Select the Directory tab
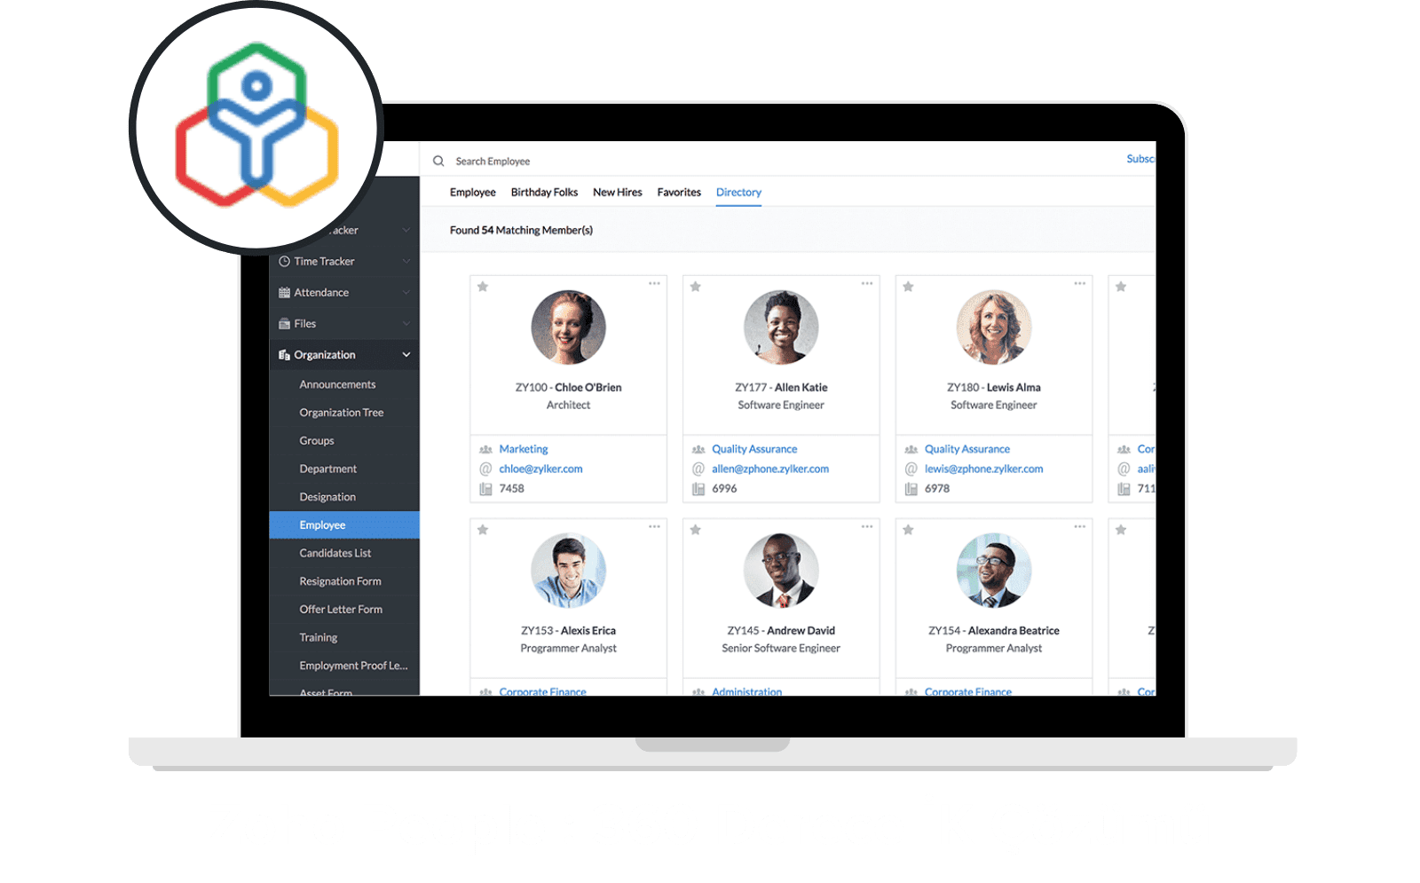This screenshot has width=1420, height=883. click(738, 193)
